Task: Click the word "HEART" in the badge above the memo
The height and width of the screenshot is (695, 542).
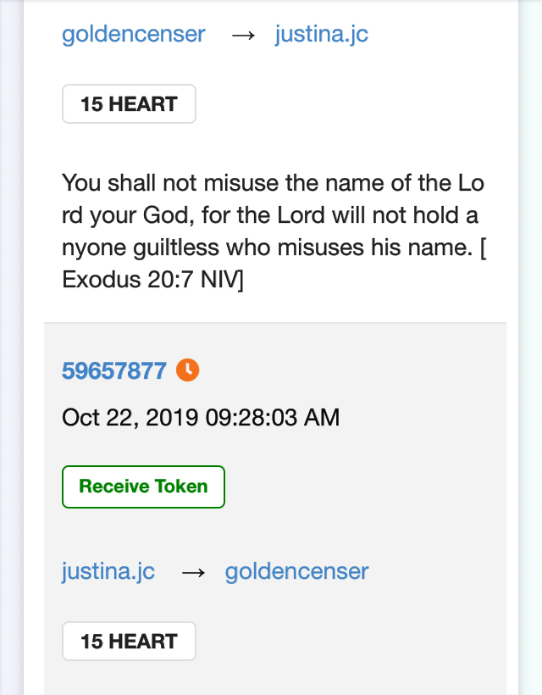Action: tap(144, 104)
